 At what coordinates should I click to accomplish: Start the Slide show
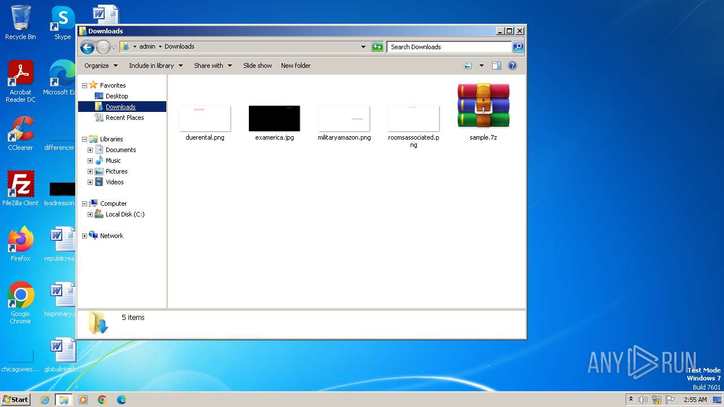(257, 66)
